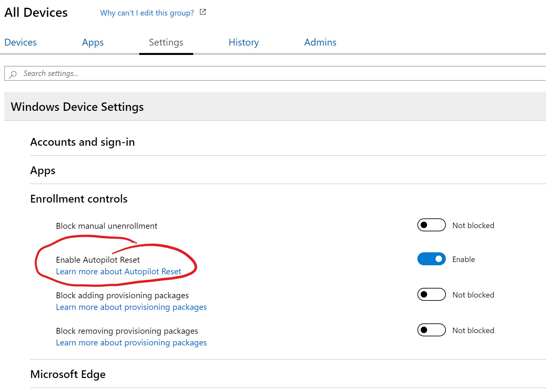
Task: Click Learn more under Block adding provisioning packages
Action: tap(131, 307)
